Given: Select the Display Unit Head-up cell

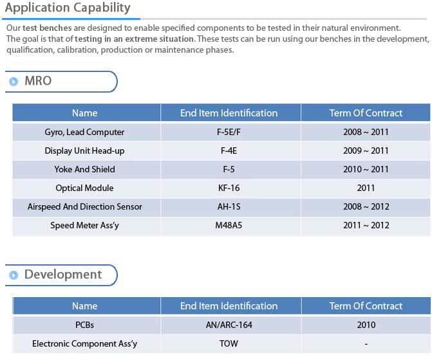Looking at the screenshot, I should click(86, 150).
